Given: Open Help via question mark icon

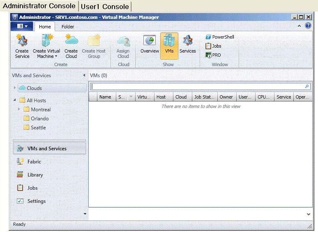Looking at the screenshot, I should 308,26.
